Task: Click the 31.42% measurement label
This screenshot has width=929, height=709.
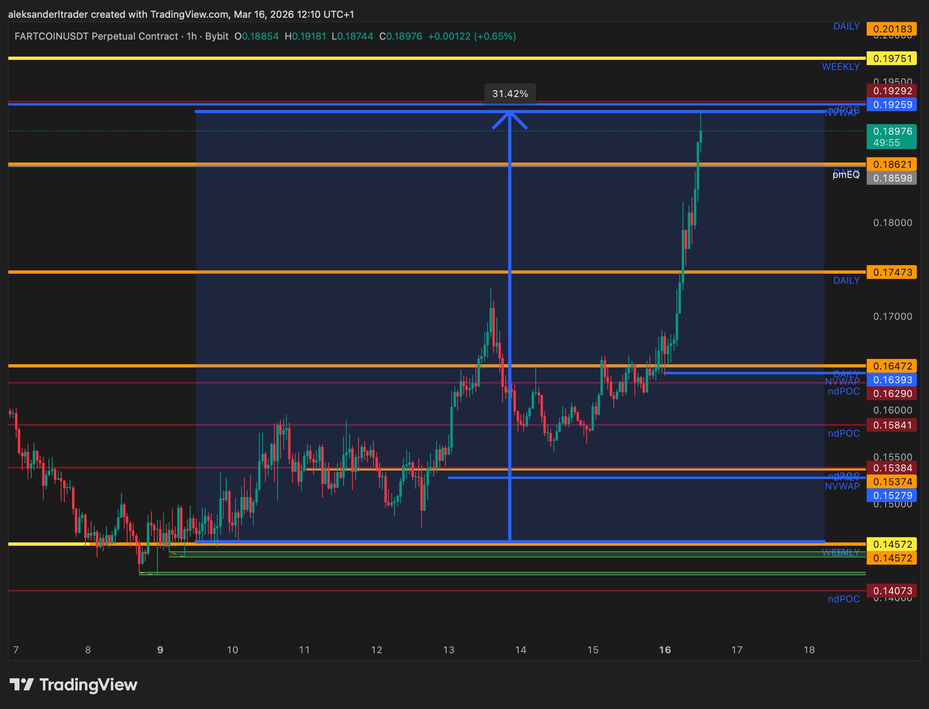Action: [510, 94]
